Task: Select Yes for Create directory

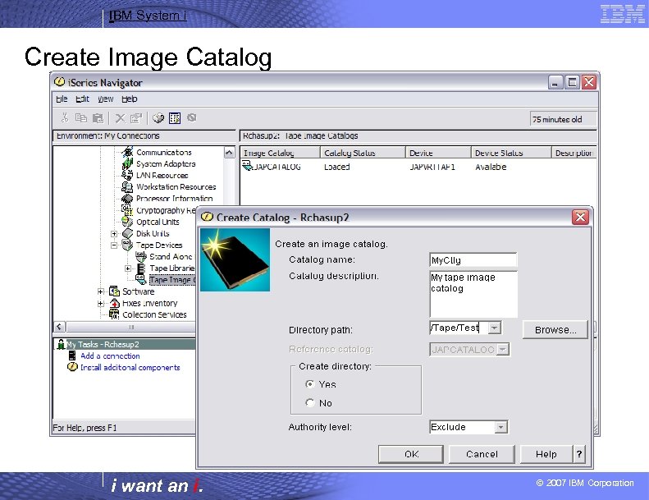Action: pos(309,384)
